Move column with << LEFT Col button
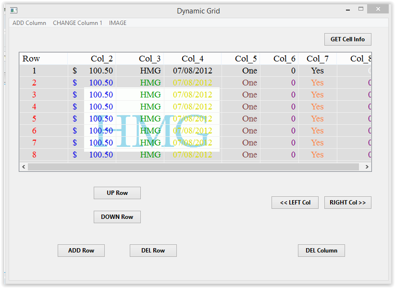The image size is (395, 288). [295, 203]
